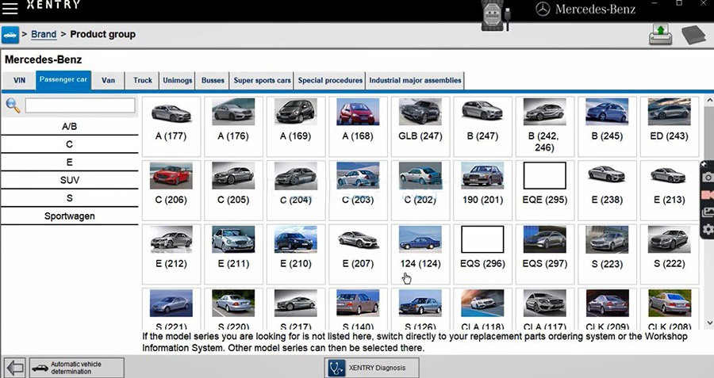
Task: Click Automatic vehicle determination button
Action: click(77, 368)
